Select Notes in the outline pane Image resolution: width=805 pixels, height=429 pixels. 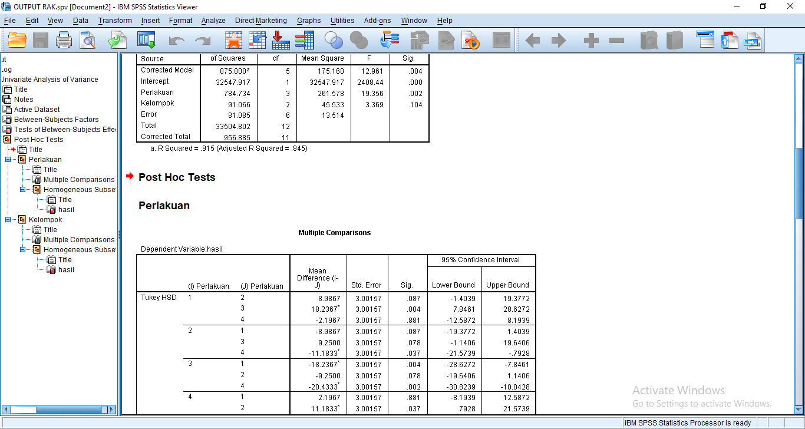click(x=24, y=100)
